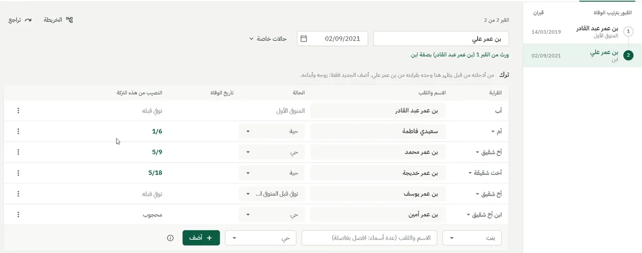The image size is (642, 253).
Task: Click the تاريخ الوفاة column header
Action: [x=221, y=93]
